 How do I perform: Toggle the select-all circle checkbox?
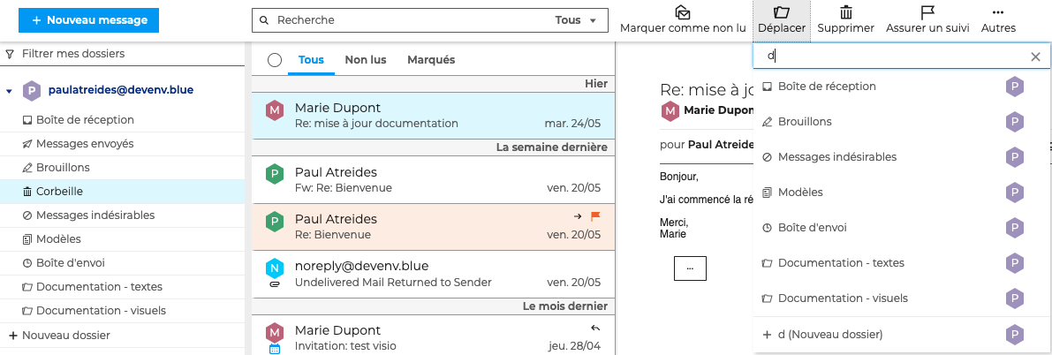[x=275, y=60]
